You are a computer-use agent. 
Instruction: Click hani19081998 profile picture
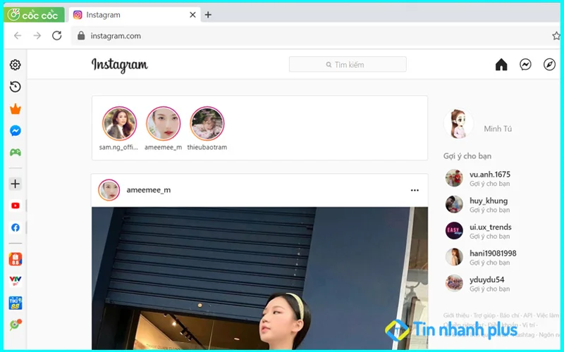point(454,257)
